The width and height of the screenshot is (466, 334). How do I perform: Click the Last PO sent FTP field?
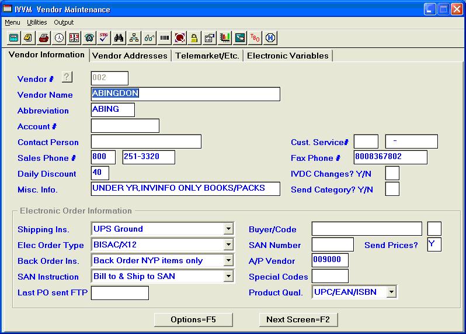point(120,293)
